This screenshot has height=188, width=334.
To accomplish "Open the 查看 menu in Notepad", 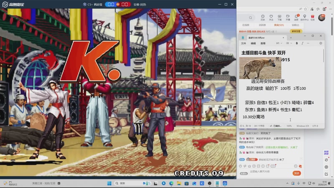I will (263, 43).
